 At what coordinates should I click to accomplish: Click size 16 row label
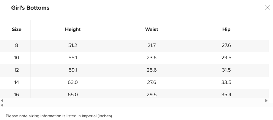17,94
